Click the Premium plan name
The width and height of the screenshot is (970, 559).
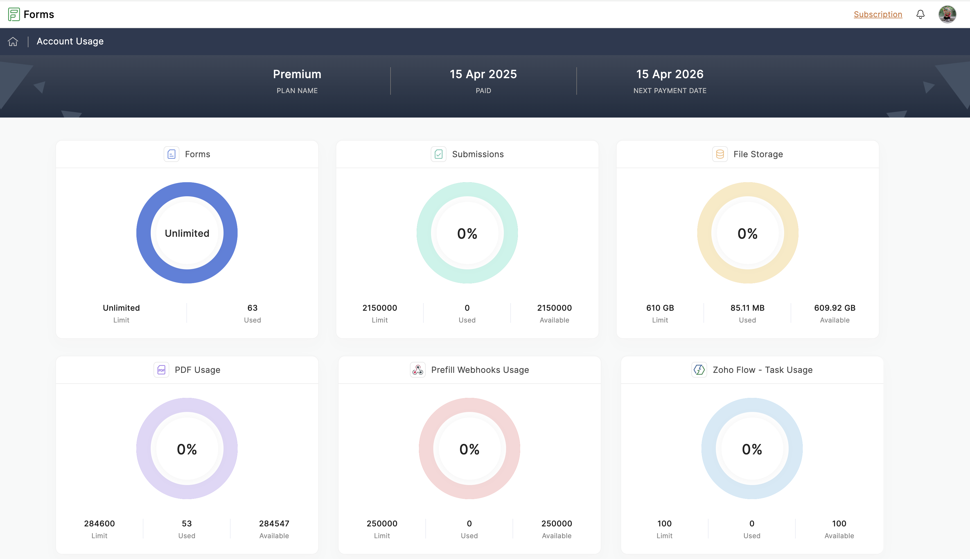pos(297,74)
